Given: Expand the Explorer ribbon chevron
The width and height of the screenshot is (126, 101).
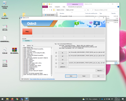Looking at the screenshot, I should point(116,7).
